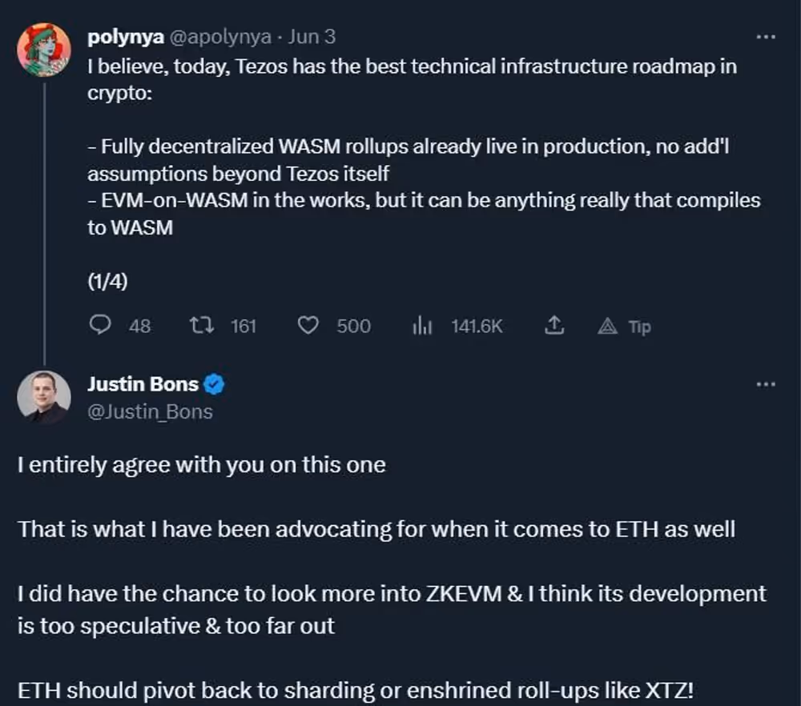Toggle retweet on polynya's tweet
The height and width of the screenshot is (706, 801).
(203, 325)
